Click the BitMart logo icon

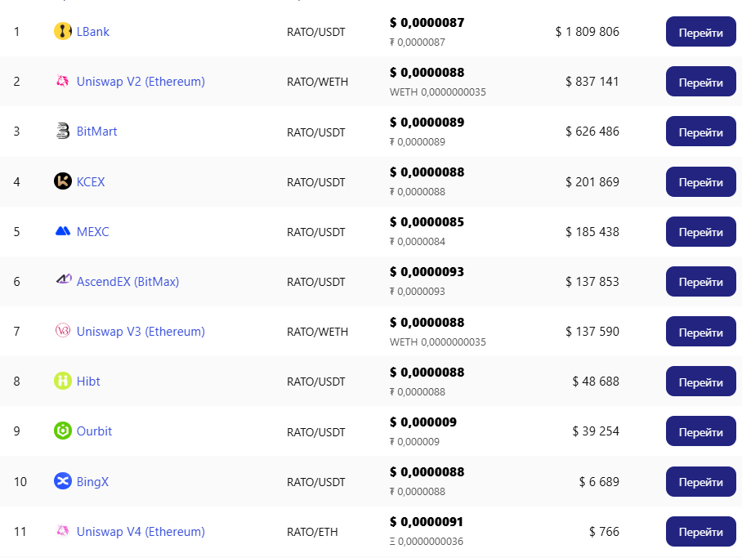(x=63, y=132)
